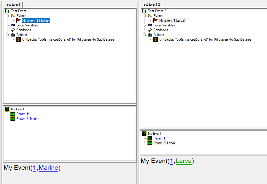
Task: Select Conditions in Test Event tree
Action: pyautogui.click(x=24, y=30)
